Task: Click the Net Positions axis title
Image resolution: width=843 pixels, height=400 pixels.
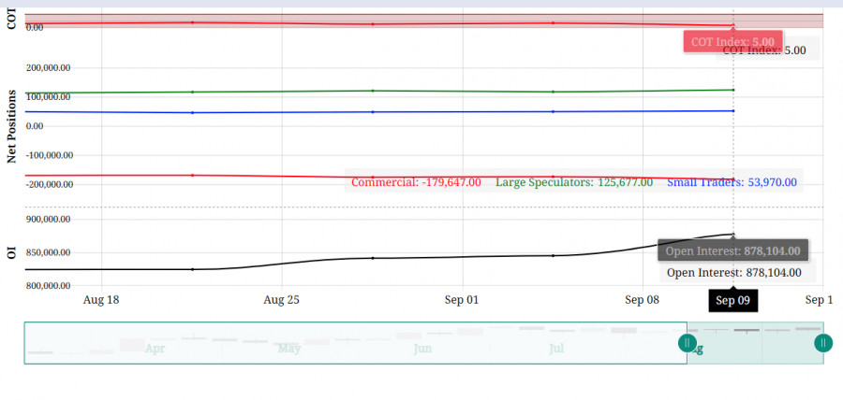Action: 10,126
